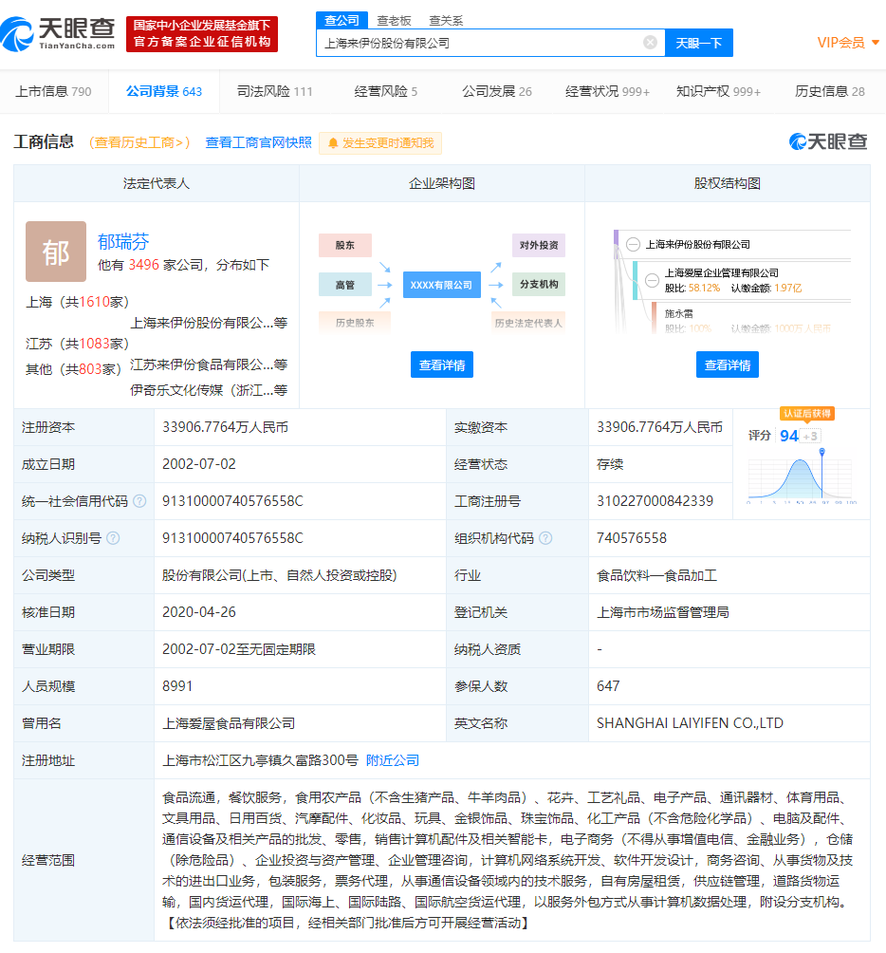Screen dimensions: 886x953
Task: Click English name SHANGHAI LAIYIFEN CO.,LTD
Action: point(690,723)
